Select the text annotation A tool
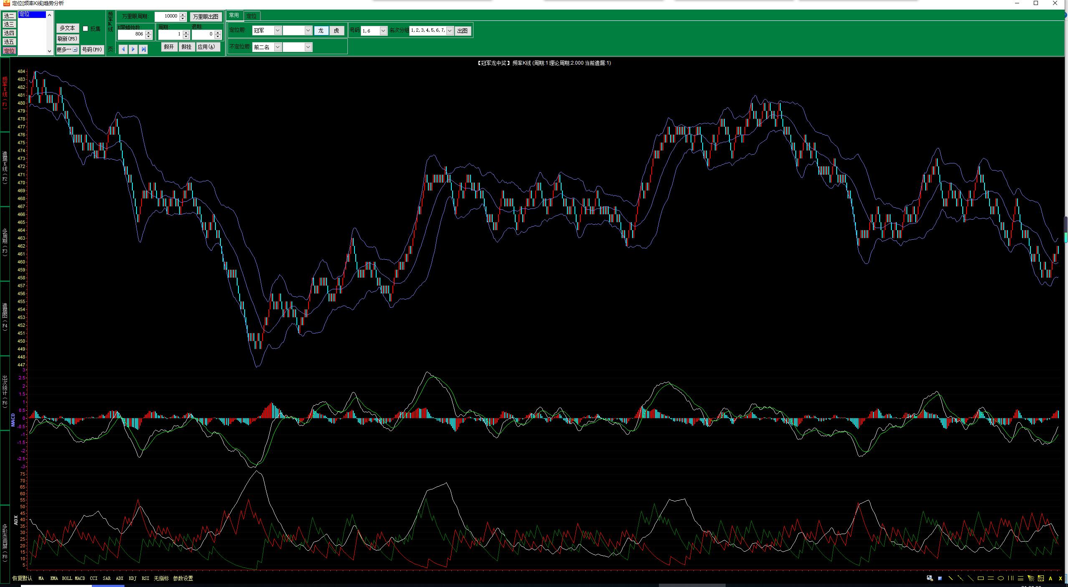The height and width of the screenshot is (587, 1068). click(1050, 578)
